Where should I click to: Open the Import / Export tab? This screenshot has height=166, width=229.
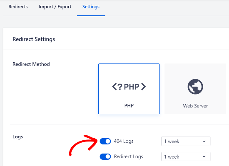(x=55, y=7)
